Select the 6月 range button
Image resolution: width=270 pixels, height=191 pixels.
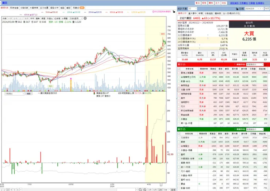(x=155, y=190)
